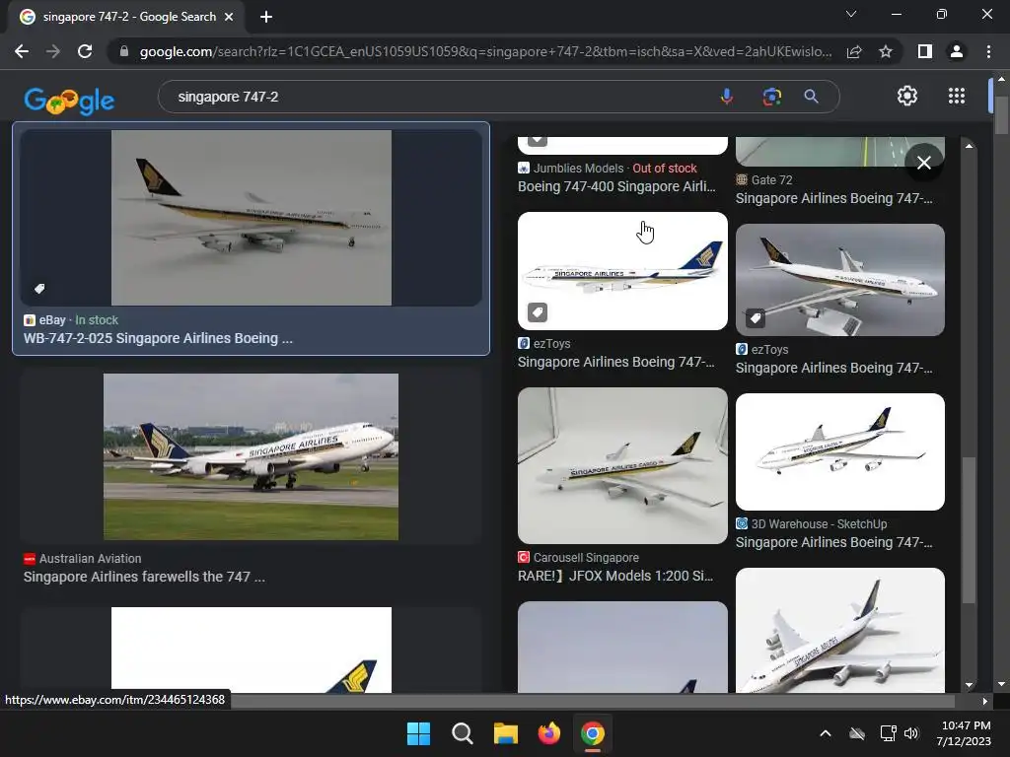Open the Google apps grid
Viewport: 1010px width, 757px height.
pyautogui.click(x=957, y=96)
